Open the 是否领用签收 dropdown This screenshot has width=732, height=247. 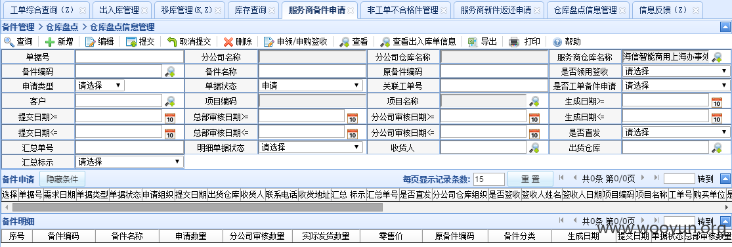676,72
